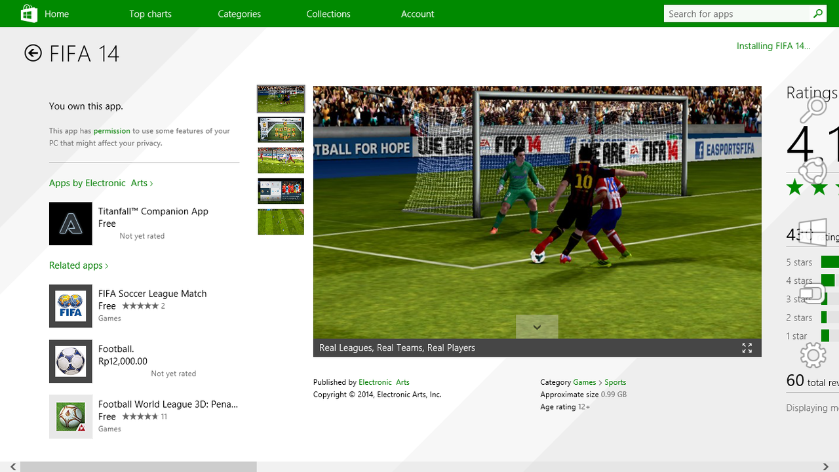839x472 pixels.
Task: Select the first screenshot thumbnail
Action: pos(281,99)
